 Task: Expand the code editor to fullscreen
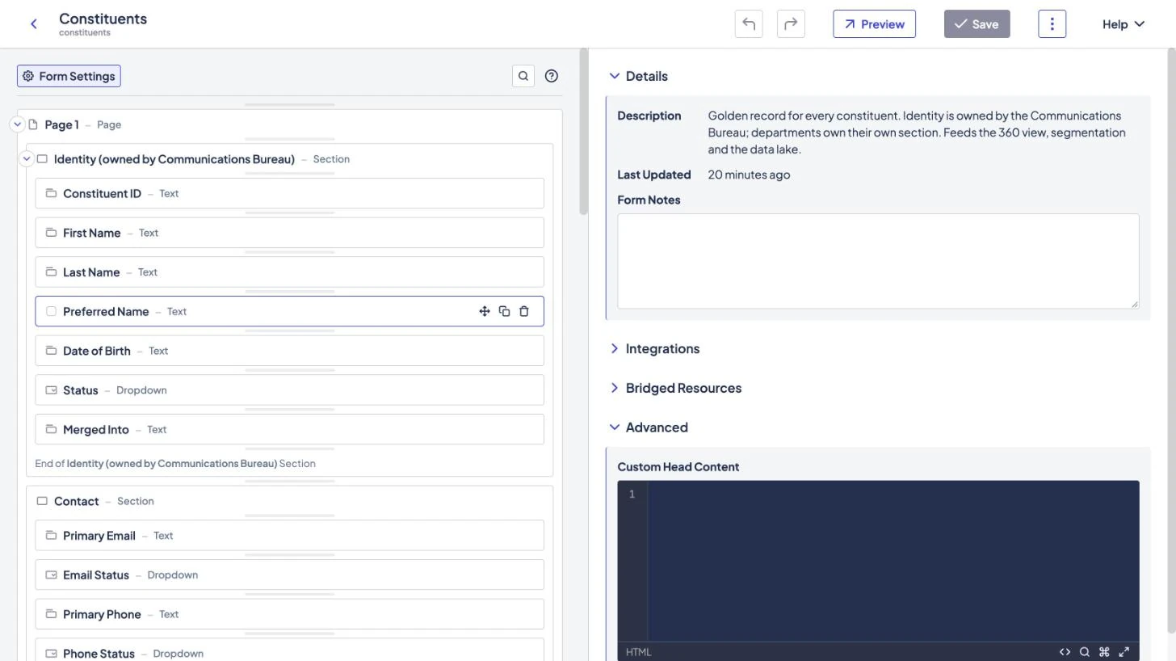pyautogui.click(x=1123, y=652)
